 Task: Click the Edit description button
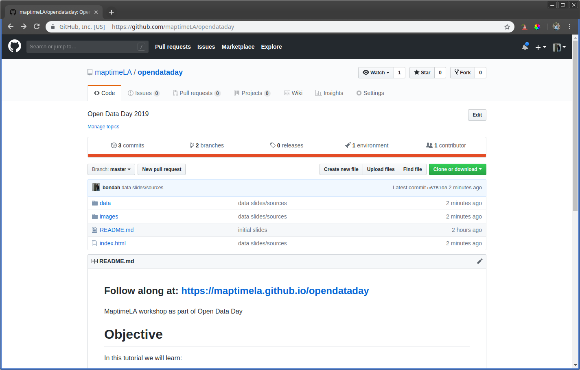[x=477, y=115]
